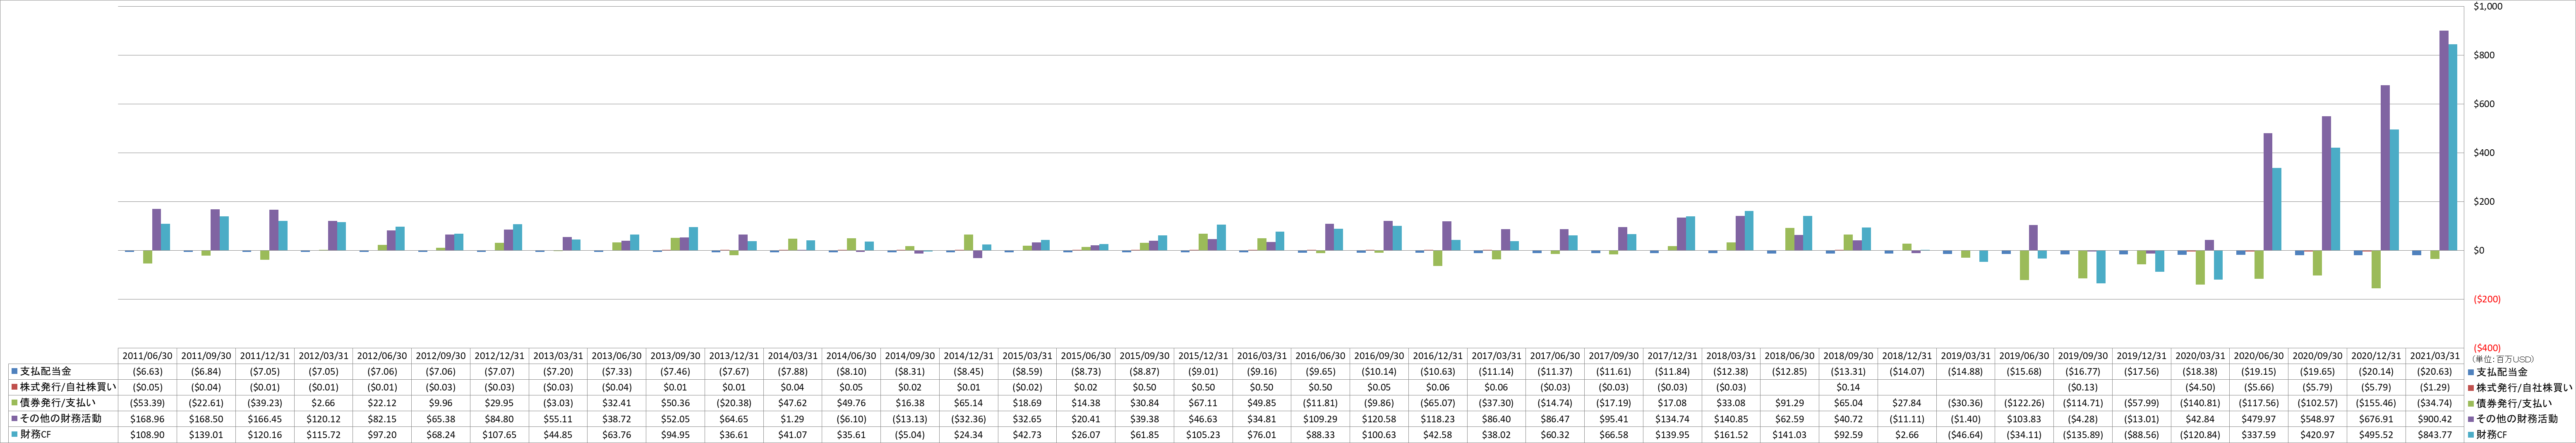Click the cell showing $166.45

265,419
